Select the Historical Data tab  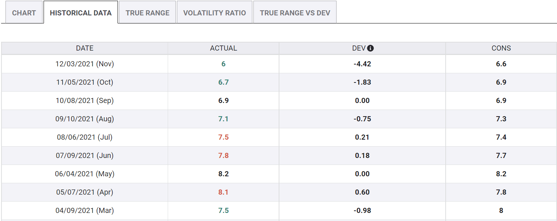tap(81, 13)
